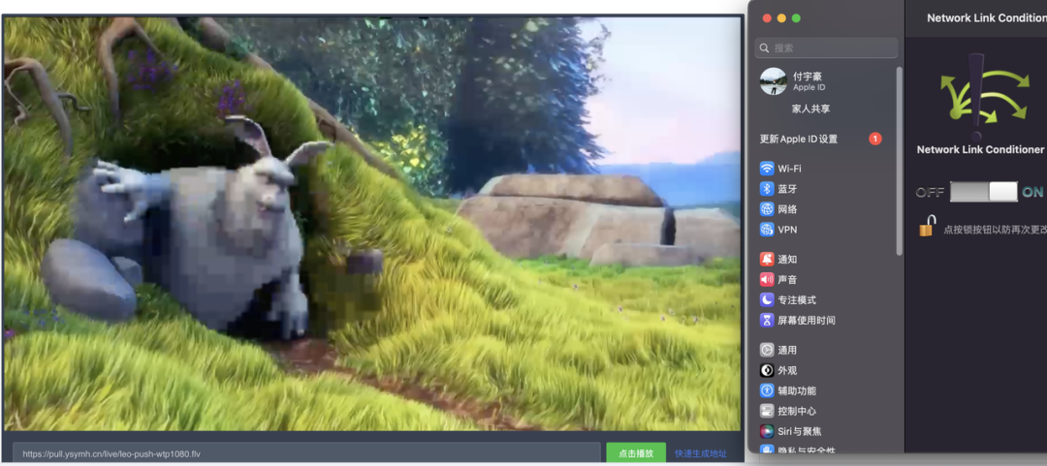Select the VPN sidebar icon
Viewport: 1047px width, 466px height.
point(767,230)
